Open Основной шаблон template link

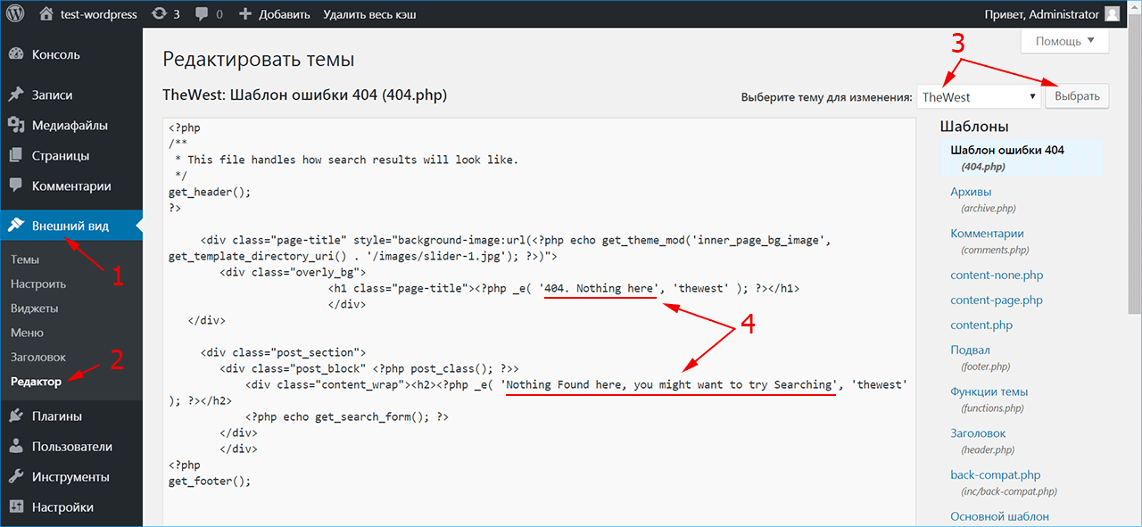[1000, 516]
